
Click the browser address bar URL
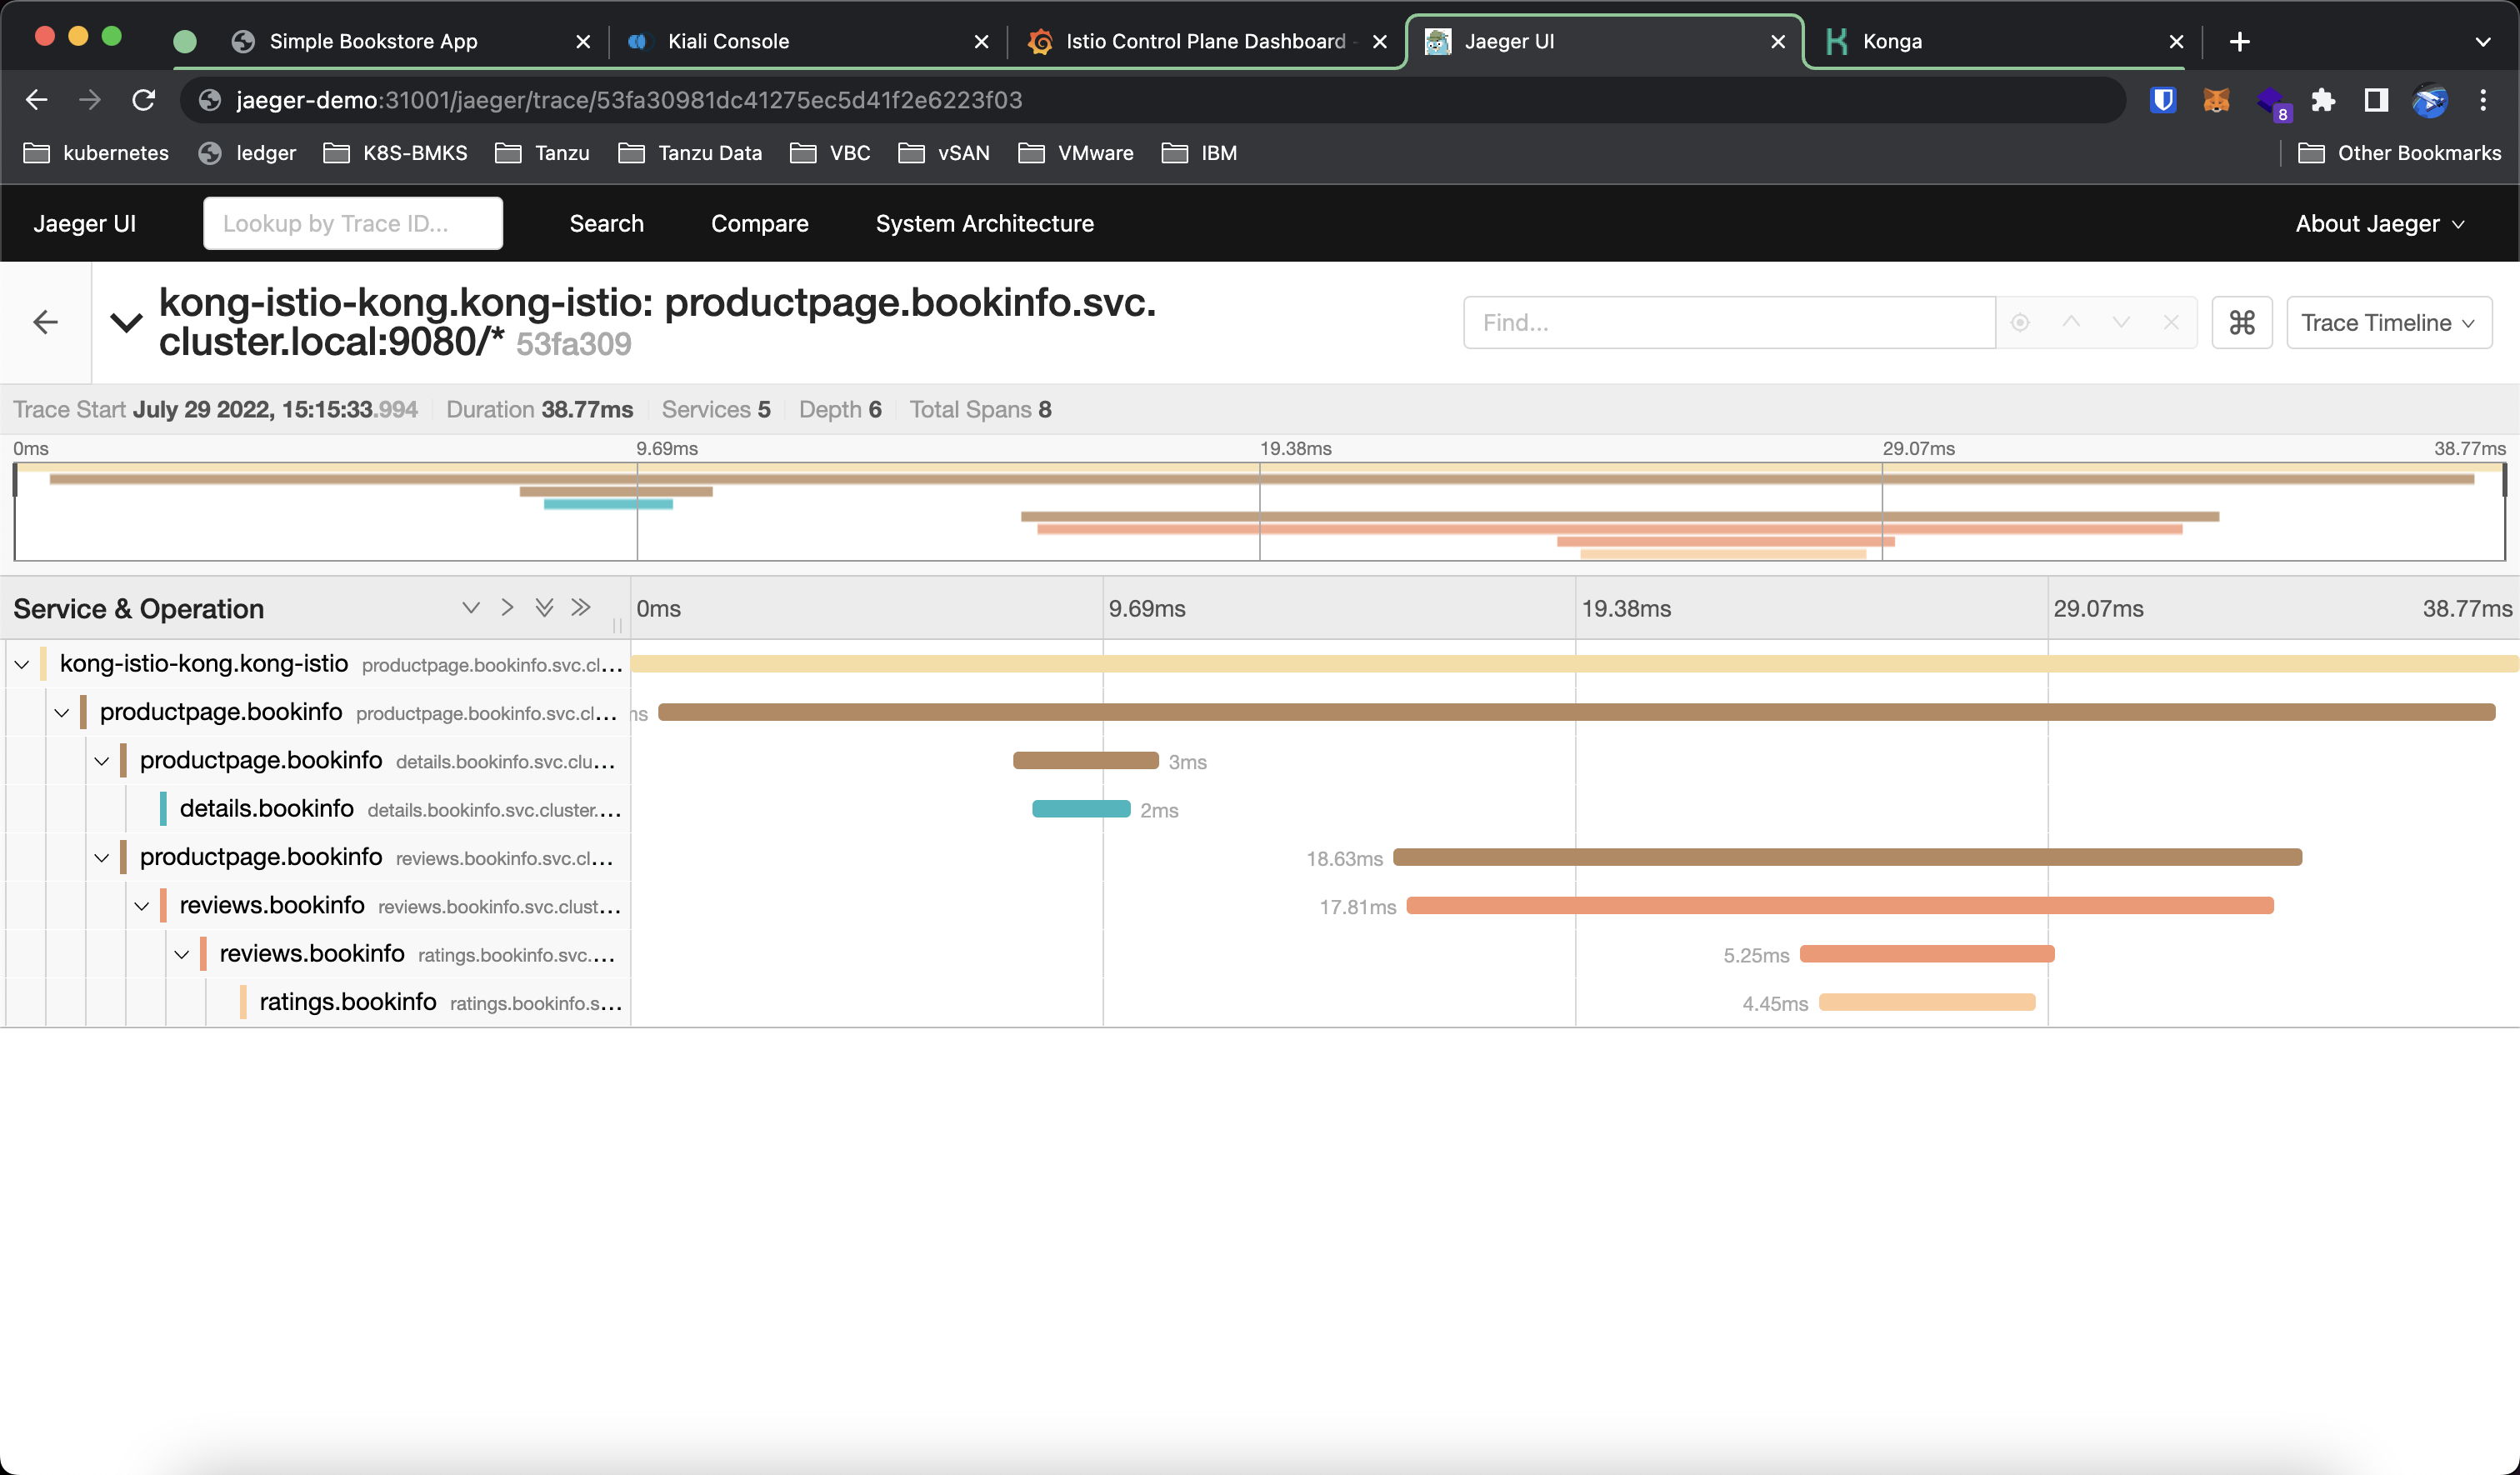[629, 100]
